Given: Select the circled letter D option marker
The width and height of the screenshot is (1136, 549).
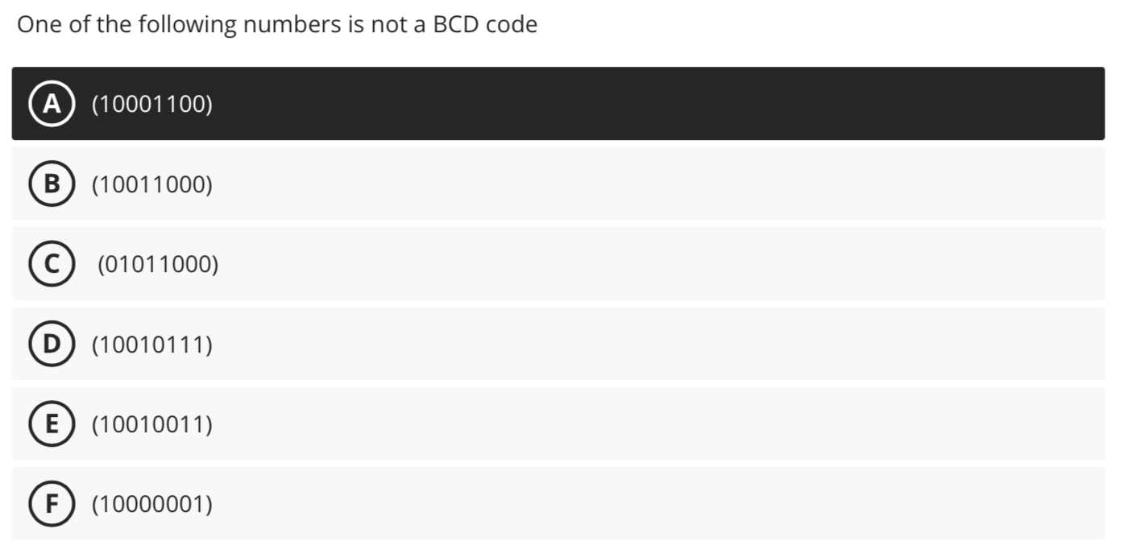Looking at the screenshot, I should (52, 344).
